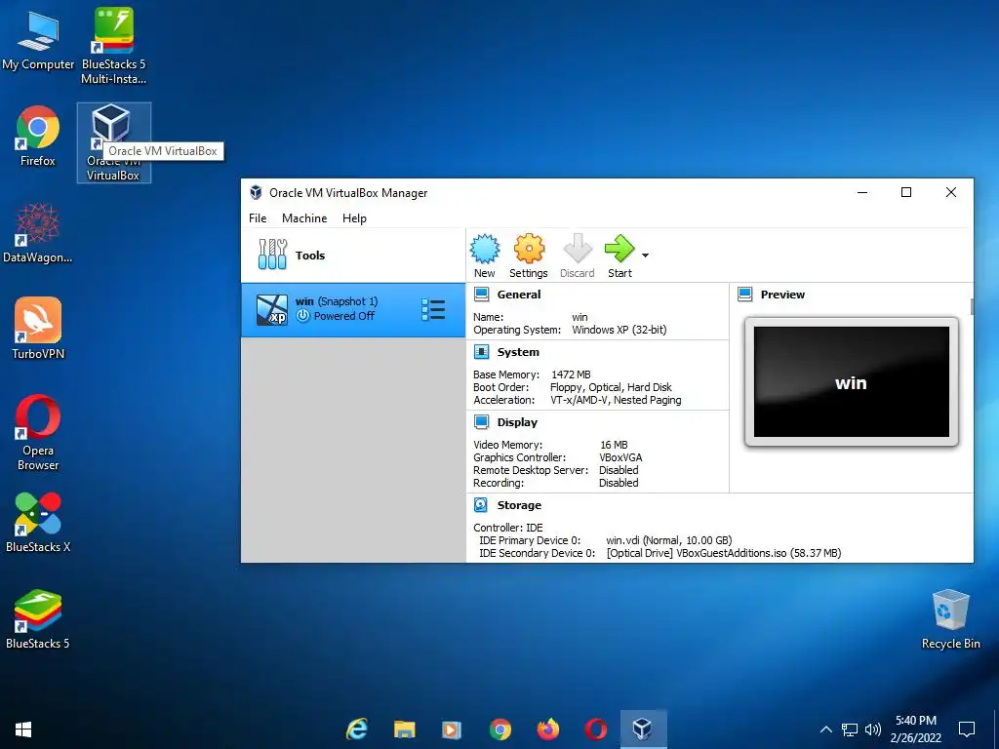The image size is (999, 749).
Task: Click the 'Windows XP (32-bit)' value
Action: tap(619, 330)
